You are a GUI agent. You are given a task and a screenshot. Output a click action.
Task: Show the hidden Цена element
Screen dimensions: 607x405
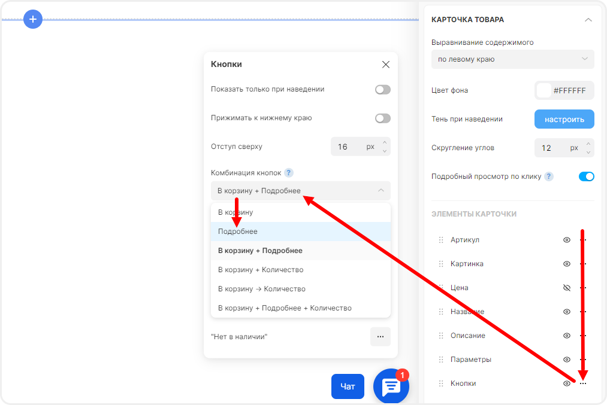pos(567,288)
